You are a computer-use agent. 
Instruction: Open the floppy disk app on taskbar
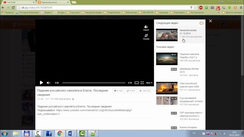coord(27,134)
